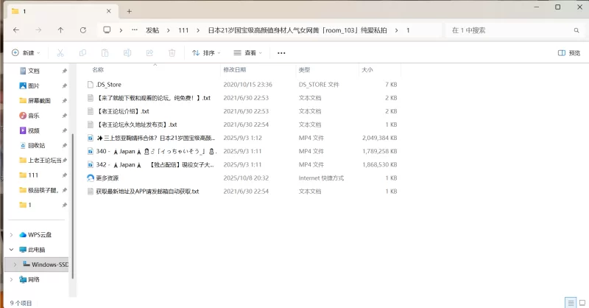
Task: Open the 排序 sort dropdown
Action: pyautogui.click(x=207, y=53)
